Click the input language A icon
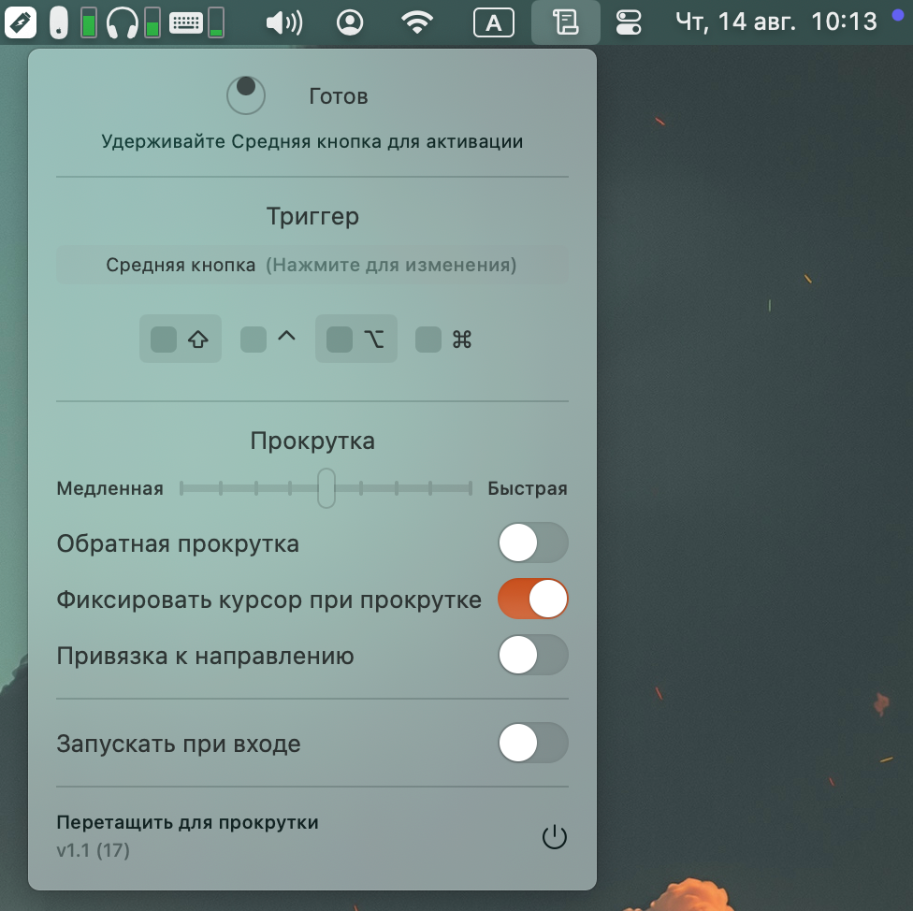This screenshot has height=911, width=913. 493,22
